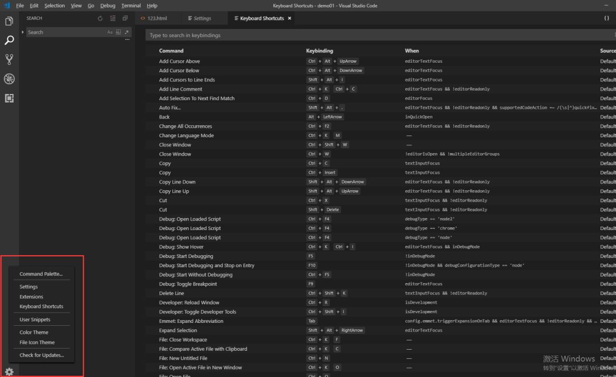Open keybindings JSON with the braces icon

coord(606,18)
